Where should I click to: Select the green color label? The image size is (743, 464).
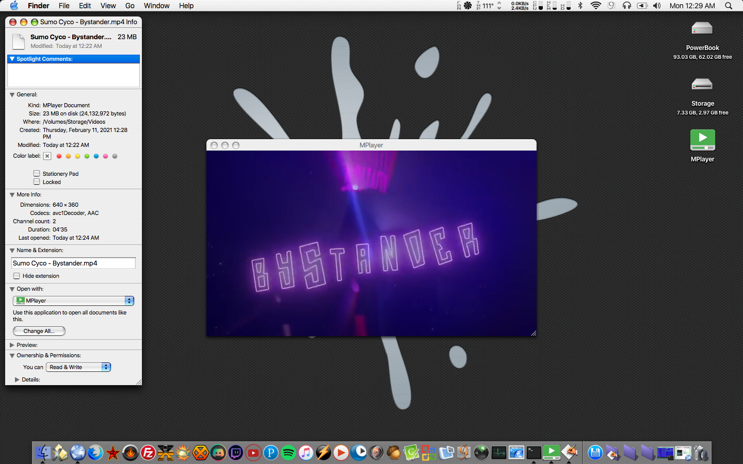pos(87,156)
